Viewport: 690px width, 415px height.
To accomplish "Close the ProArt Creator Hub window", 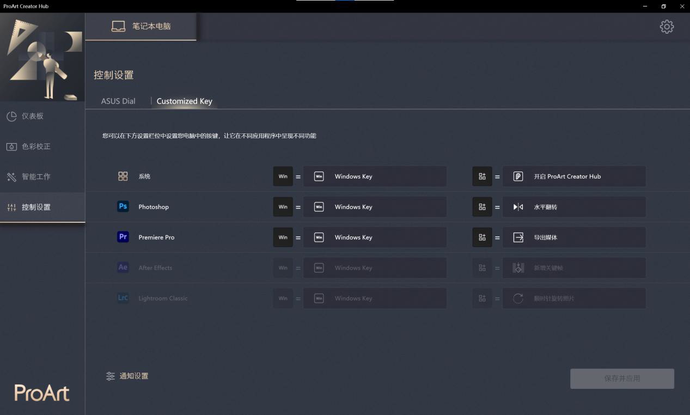I will (x=682, y=7).
